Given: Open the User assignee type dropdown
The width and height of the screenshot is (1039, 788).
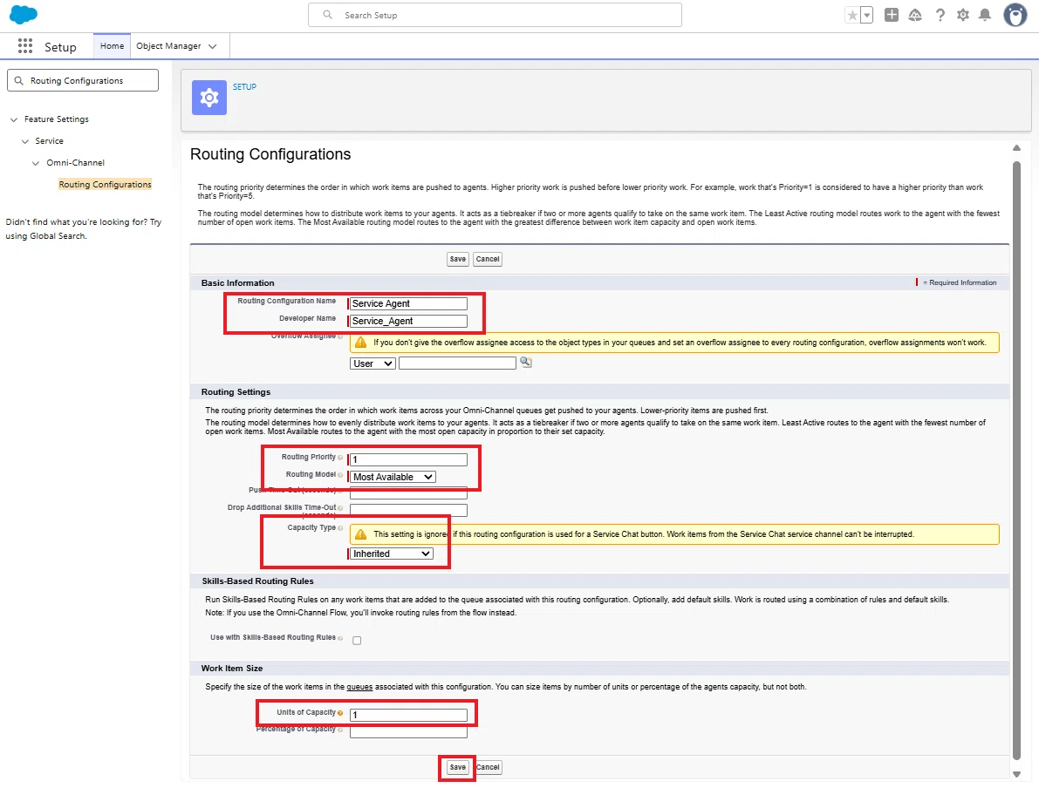Looking at the screenshot, I should (x=373, y=363).
